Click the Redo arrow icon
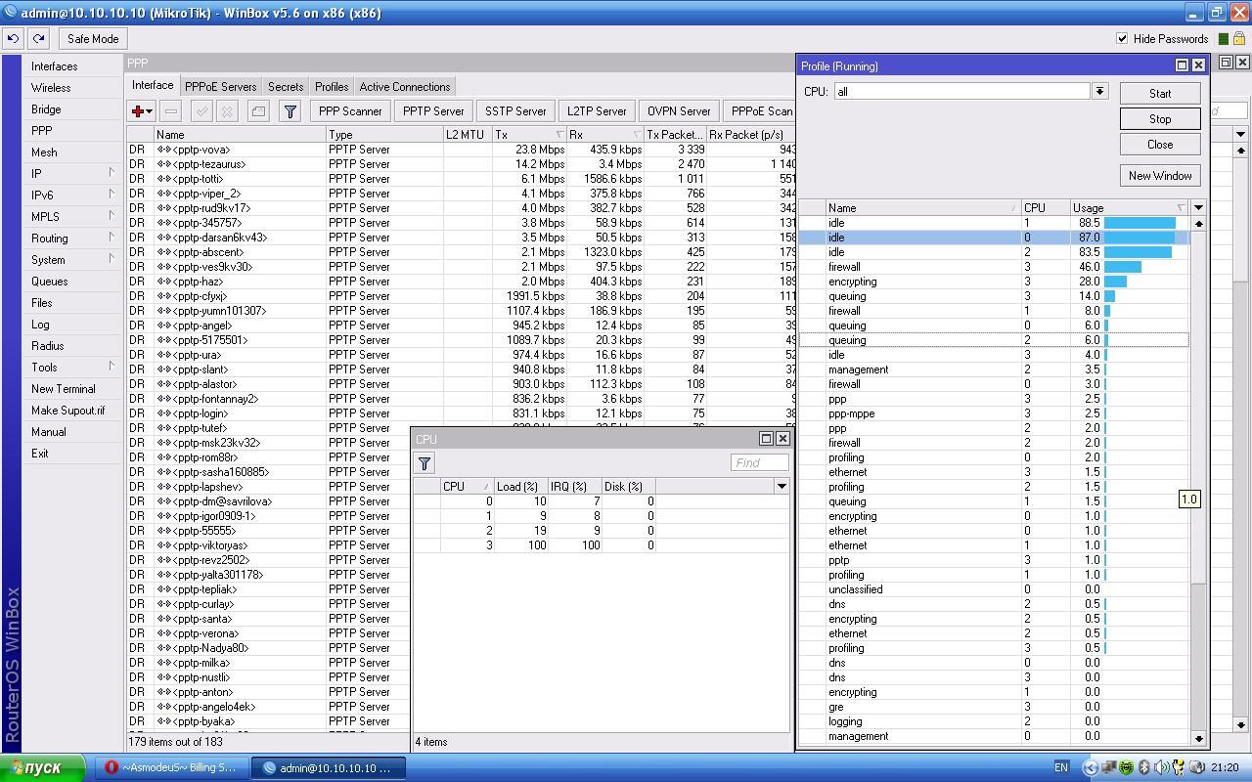 [x=38, y=39]
